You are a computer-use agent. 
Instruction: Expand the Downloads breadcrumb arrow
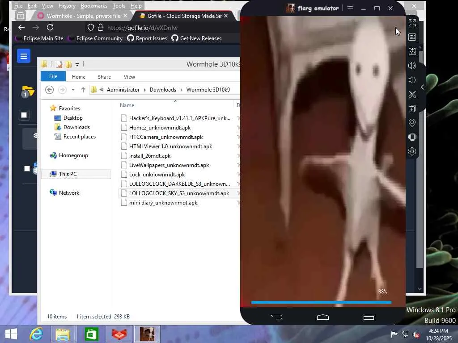pos(182,90)
